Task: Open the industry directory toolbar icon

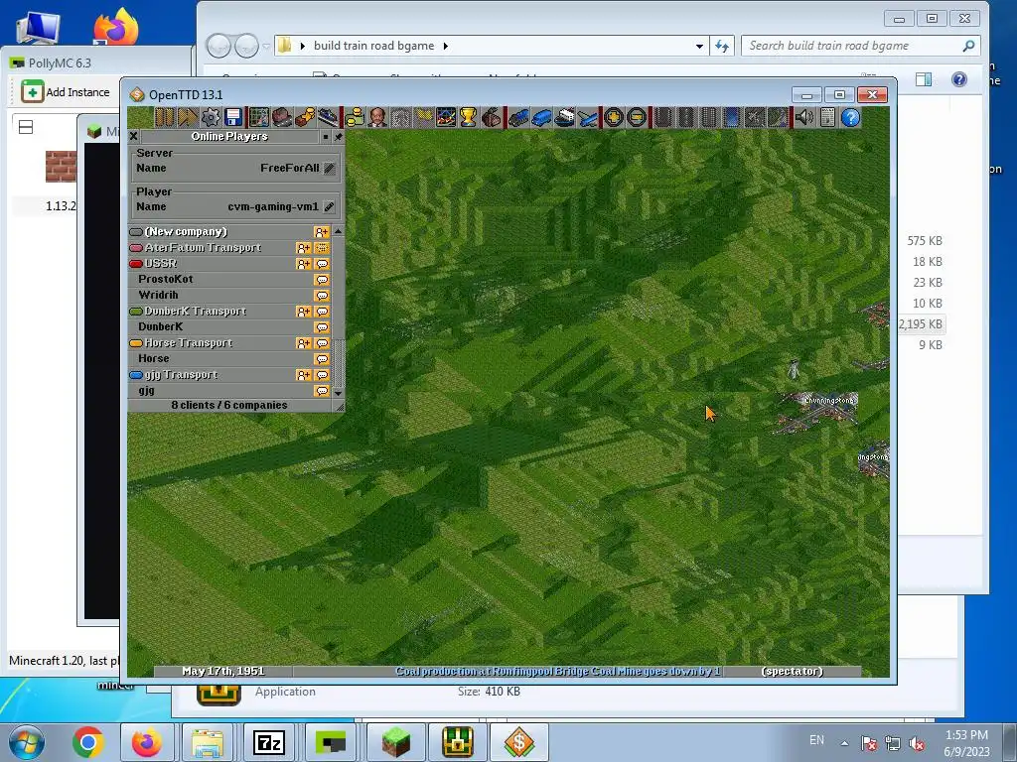Action: pos(492,117)
